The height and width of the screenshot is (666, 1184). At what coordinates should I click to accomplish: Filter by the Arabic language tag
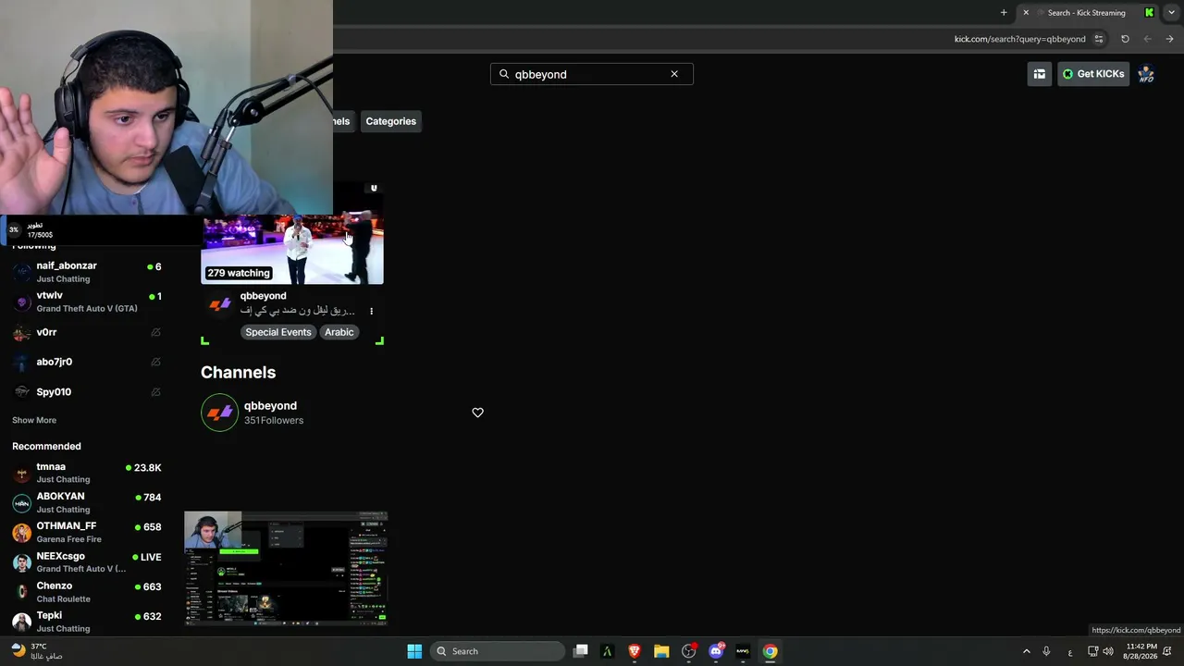[339, 332]
